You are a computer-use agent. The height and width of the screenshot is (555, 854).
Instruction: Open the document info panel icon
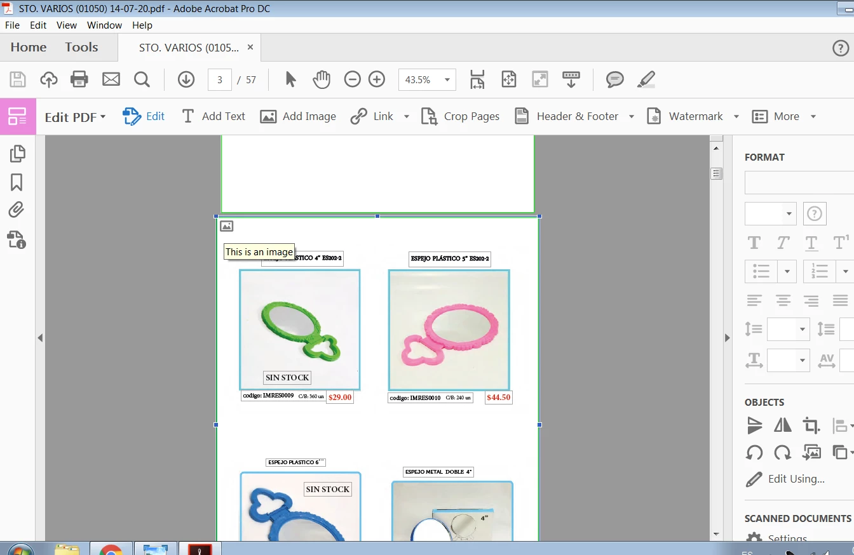(17, 239)
